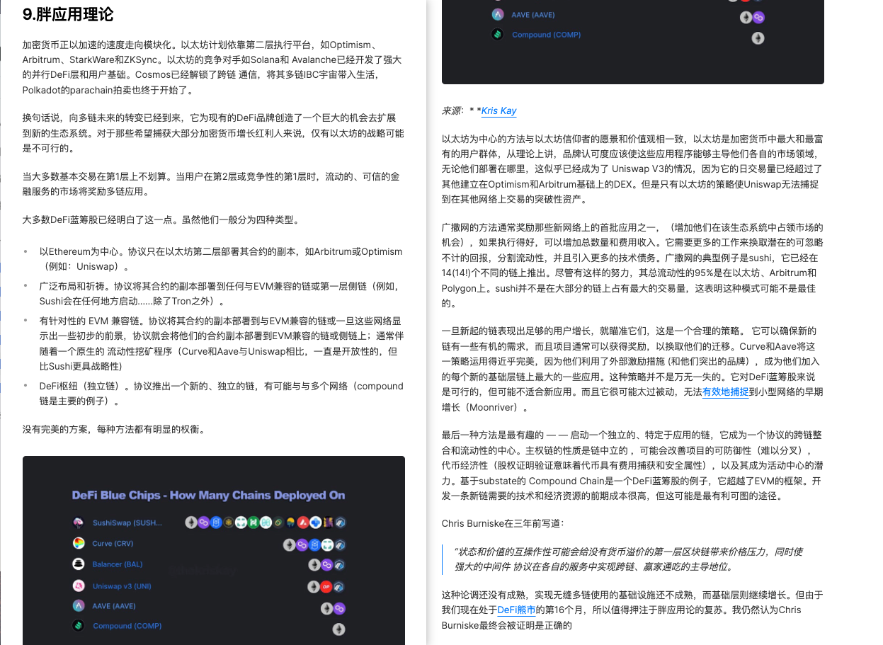
Task: Click the Ethereum icon in the Compound row below the DeFi Blue Chips title
Action: (338, 629)
